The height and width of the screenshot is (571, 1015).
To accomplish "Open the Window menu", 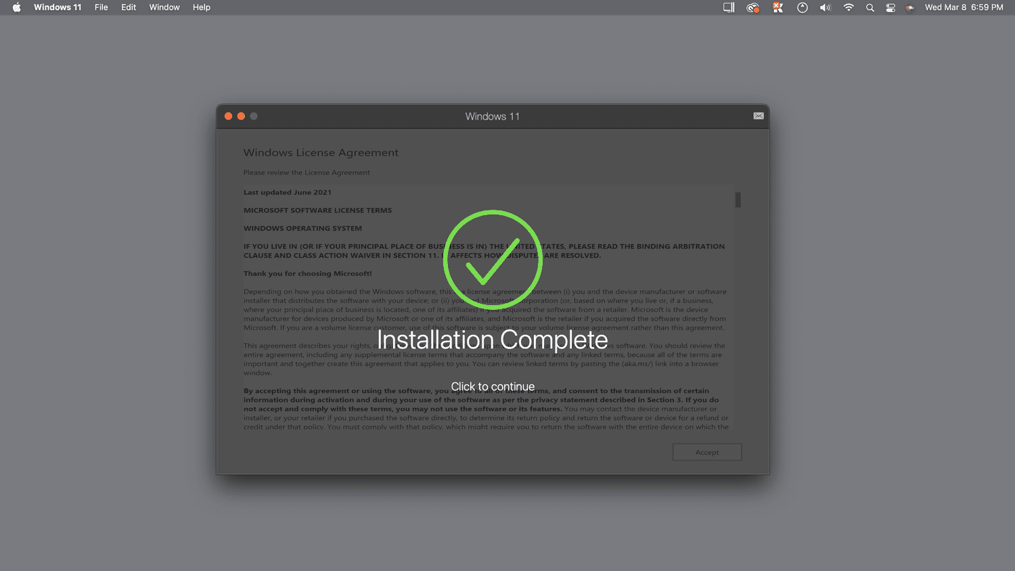I will (x=164, y=7).
